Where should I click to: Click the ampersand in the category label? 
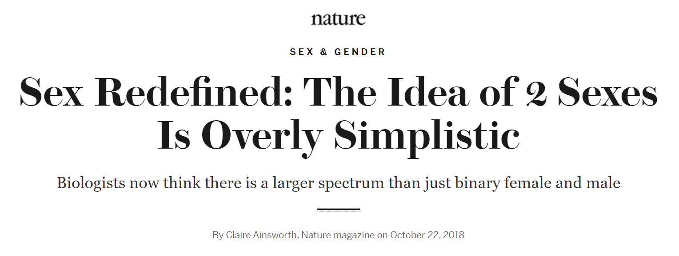coord(324,52)
